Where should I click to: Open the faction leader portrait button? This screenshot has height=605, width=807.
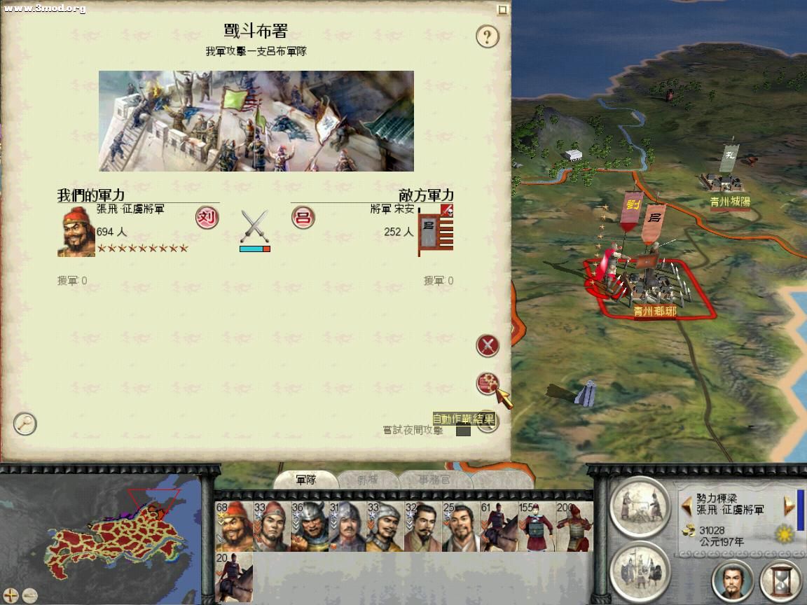[x=732, y=581]
